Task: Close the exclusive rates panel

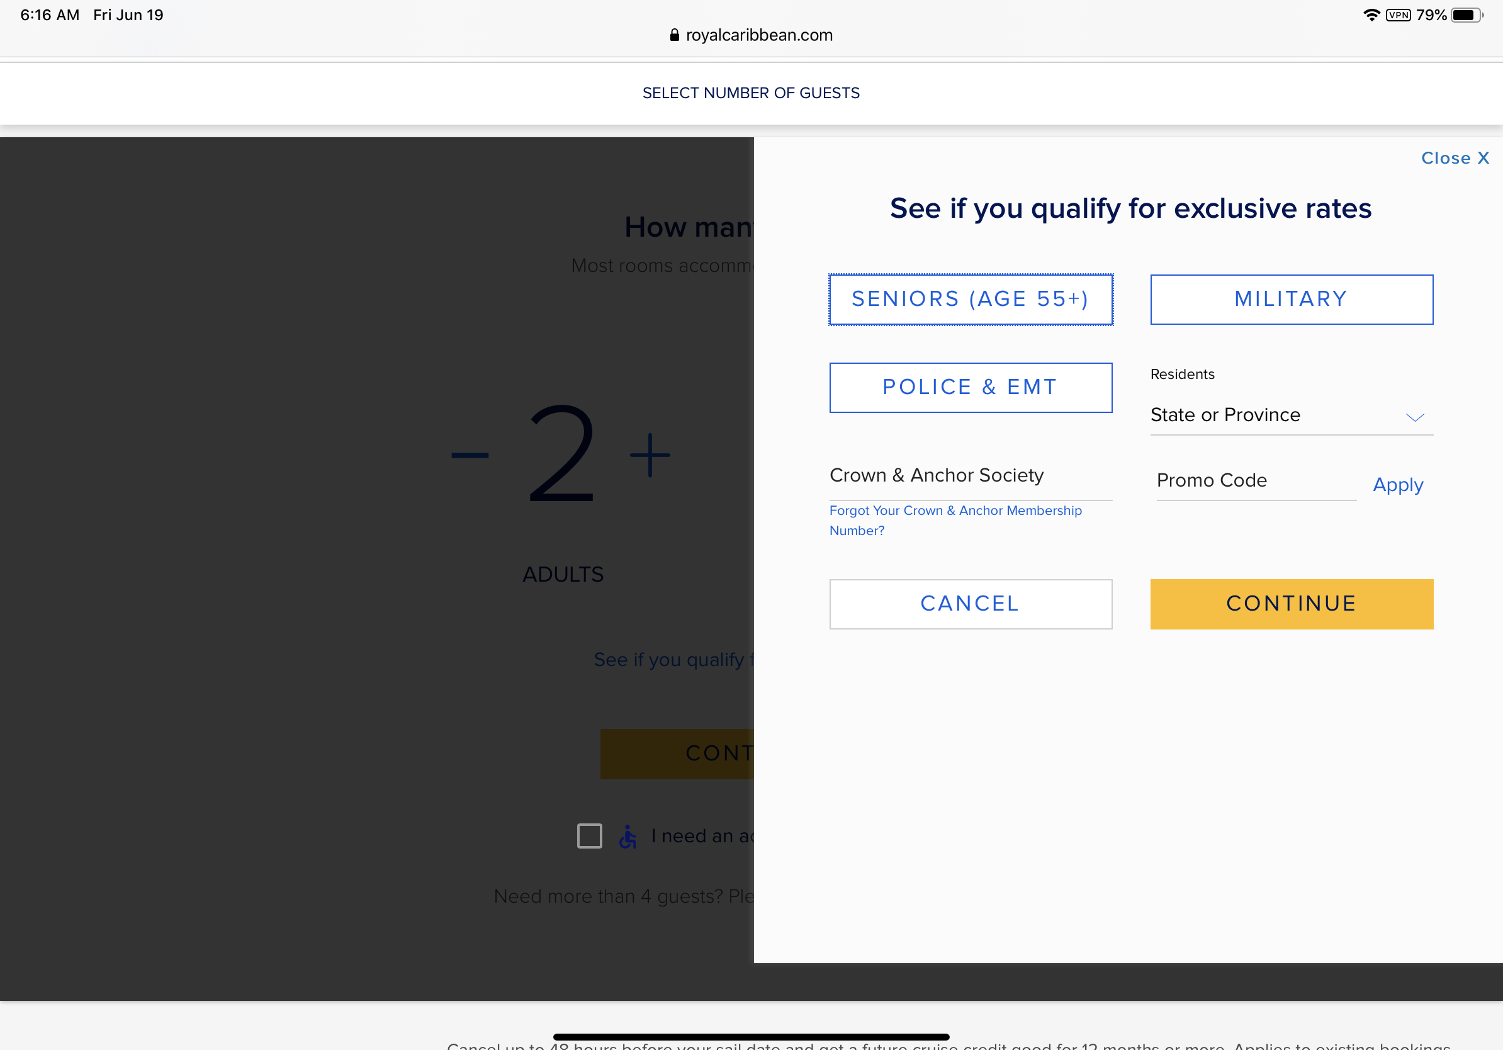Action: (x=1455, y=158)
